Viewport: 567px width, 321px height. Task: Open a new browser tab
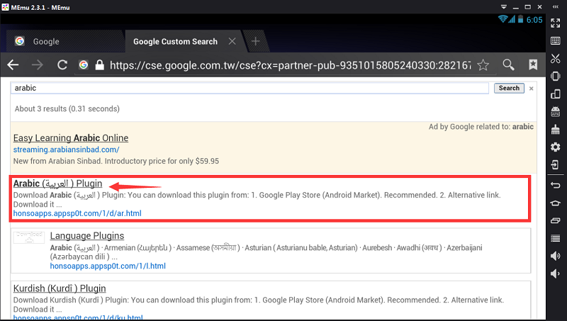pos(255,41)
